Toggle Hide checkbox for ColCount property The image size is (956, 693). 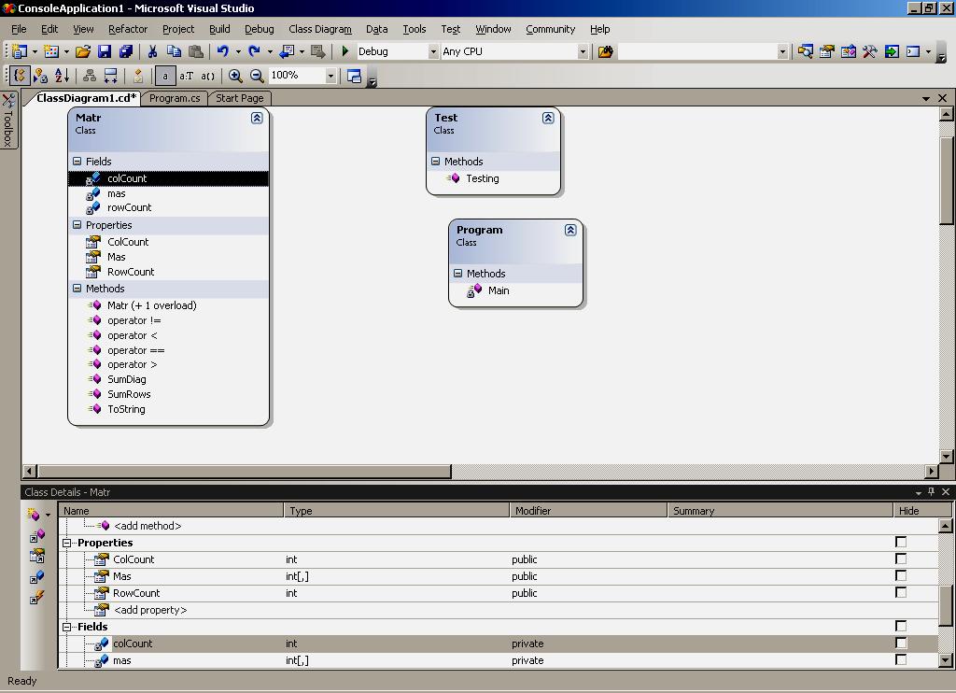click(x=901, y=559)
